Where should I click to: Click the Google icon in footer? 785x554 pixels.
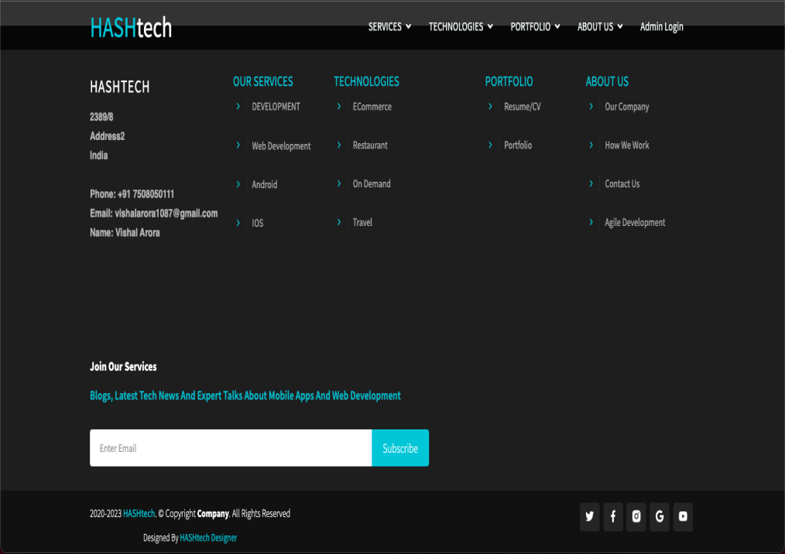[x=660, y=517]
